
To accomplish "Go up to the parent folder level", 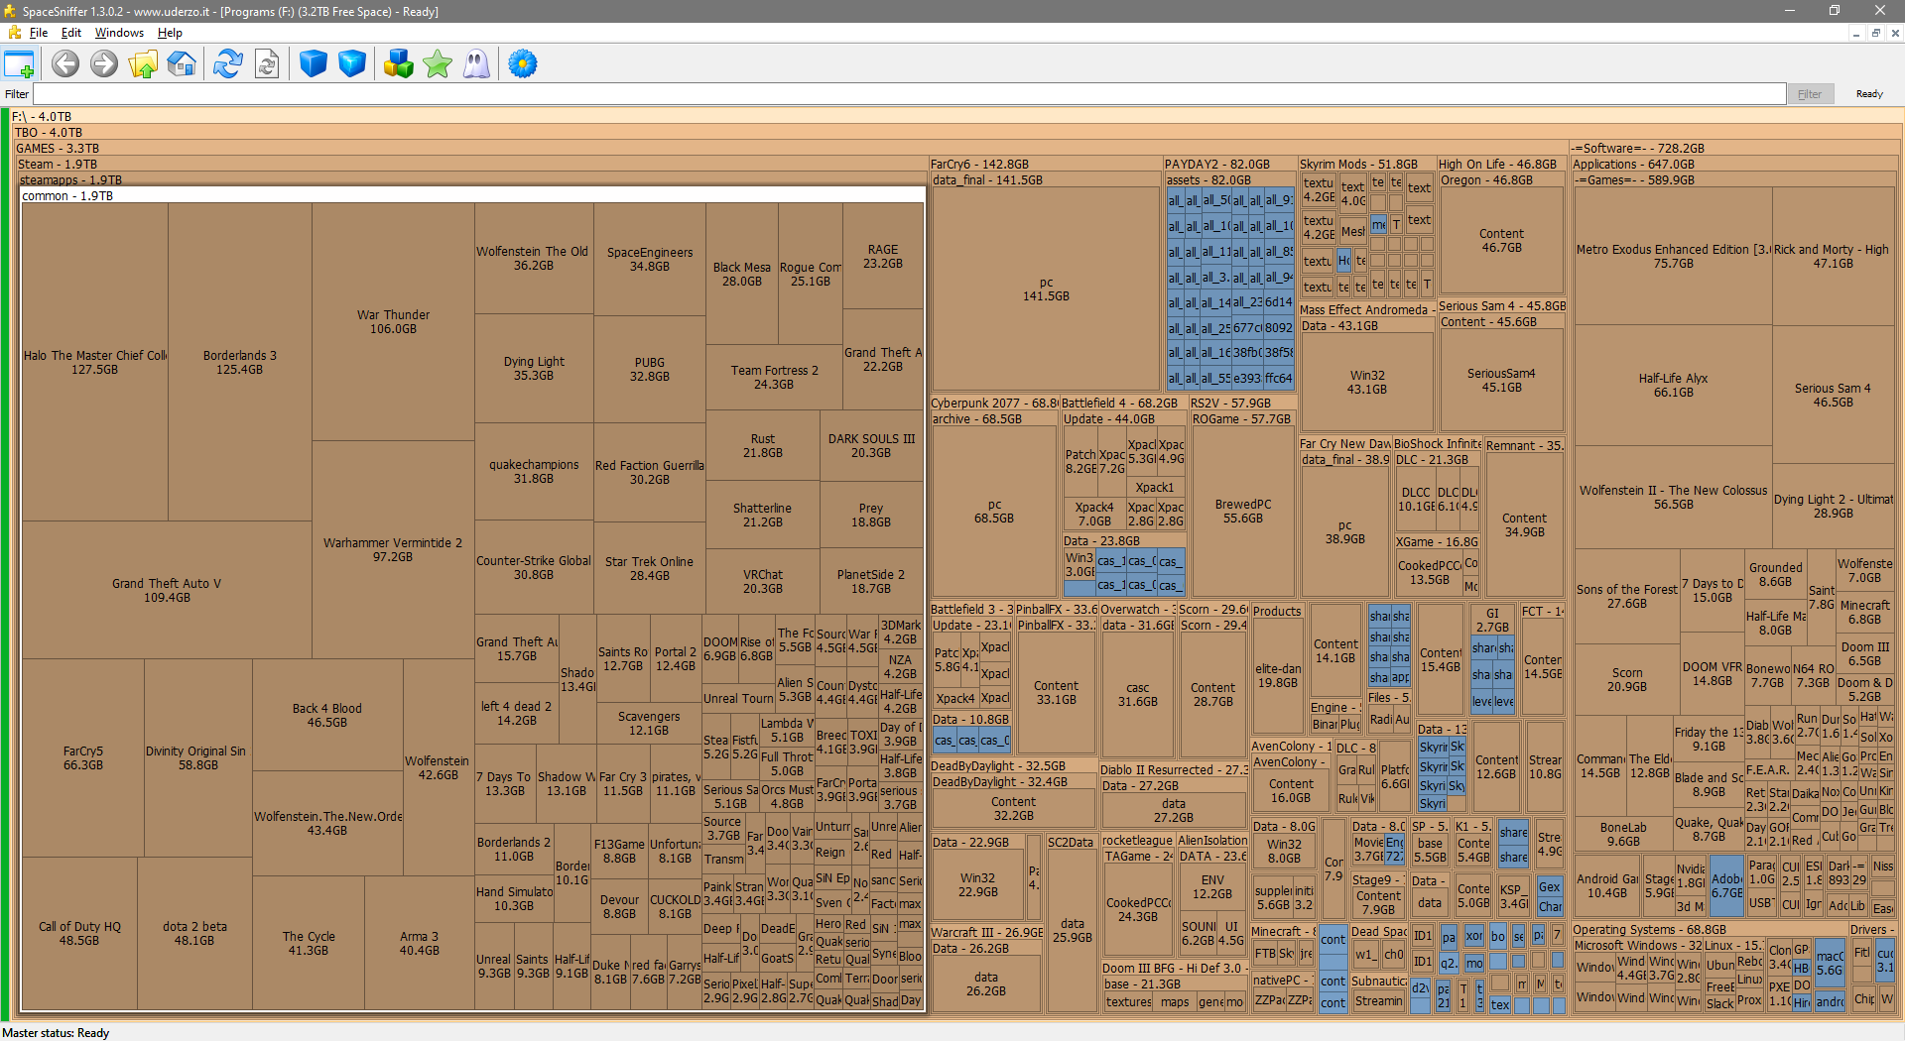I will click(x=143, y=64).
